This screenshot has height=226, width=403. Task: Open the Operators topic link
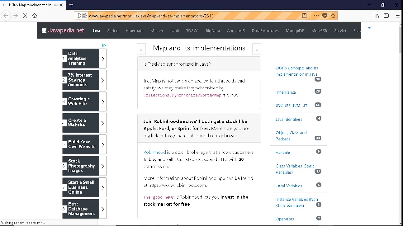(x=285, y=219)
